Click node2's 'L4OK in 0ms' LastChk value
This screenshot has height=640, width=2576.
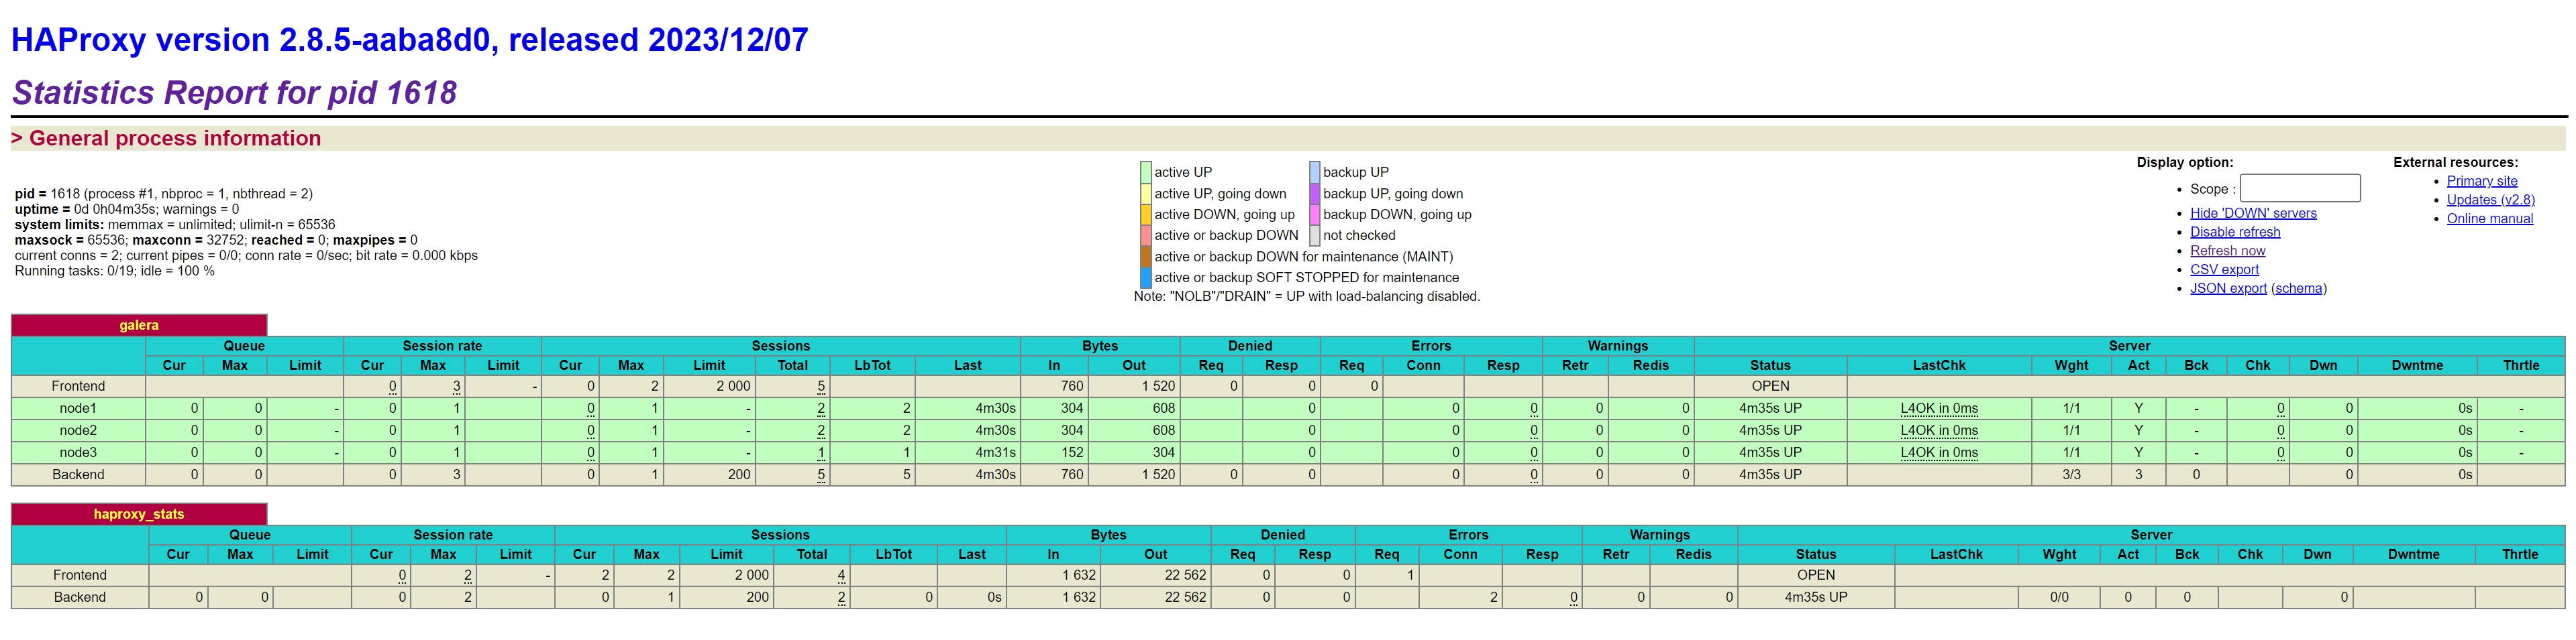point(1939,430)
